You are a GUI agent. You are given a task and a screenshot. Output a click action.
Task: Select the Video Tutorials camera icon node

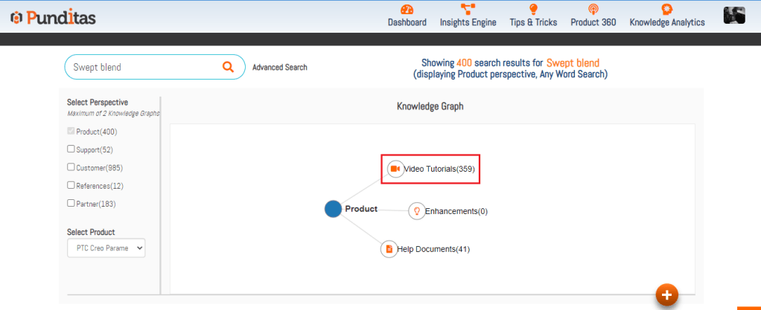tap(395, 169)
